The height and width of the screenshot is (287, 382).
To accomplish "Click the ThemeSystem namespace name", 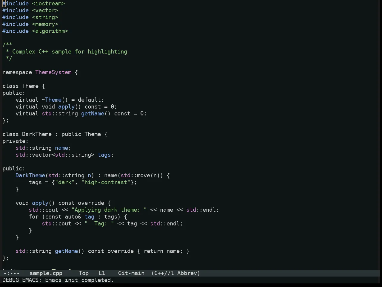I will (53, 72).
